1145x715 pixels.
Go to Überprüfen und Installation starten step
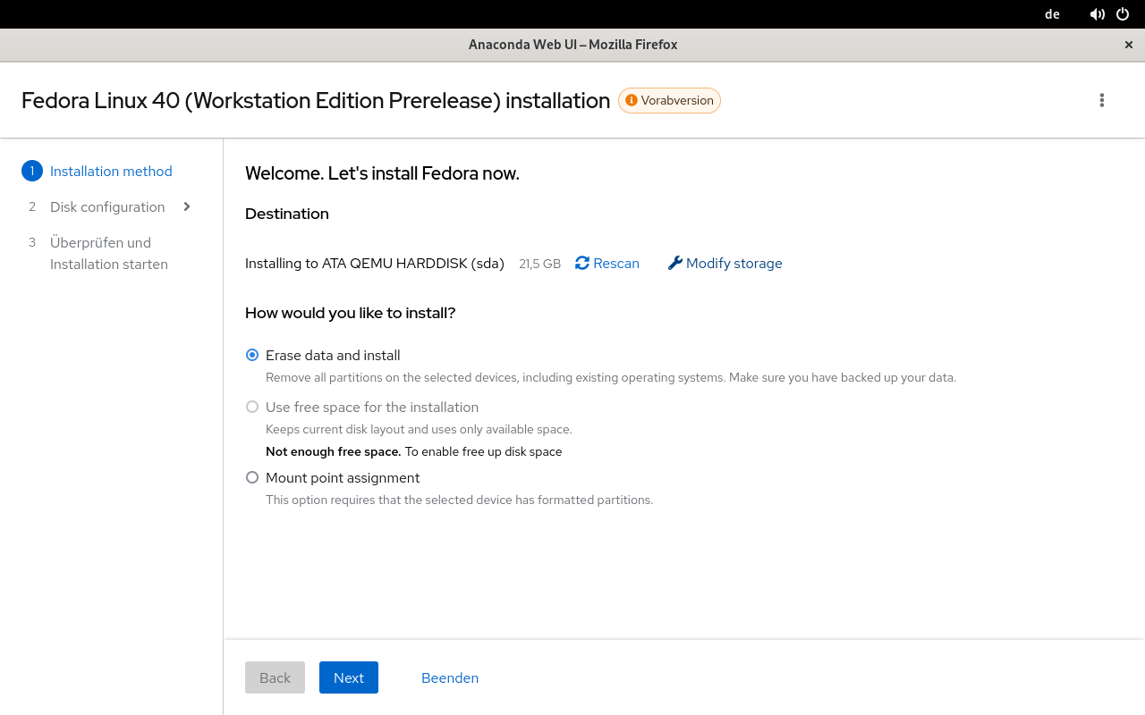[x=109, y=253]
